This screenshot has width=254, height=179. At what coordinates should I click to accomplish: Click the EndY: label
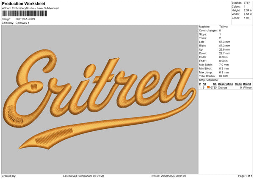(203, 61)
